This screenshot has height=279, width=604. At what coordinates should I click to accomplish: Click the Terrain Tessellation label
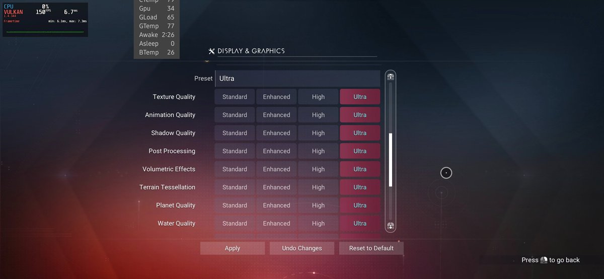pyautogui.click(x=167, y=187)
